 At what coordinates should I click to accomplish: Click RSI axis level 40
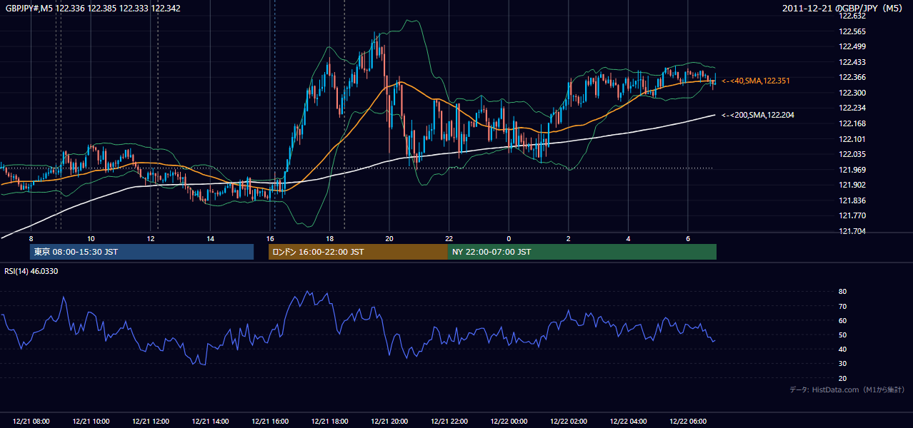pos(843,349)
